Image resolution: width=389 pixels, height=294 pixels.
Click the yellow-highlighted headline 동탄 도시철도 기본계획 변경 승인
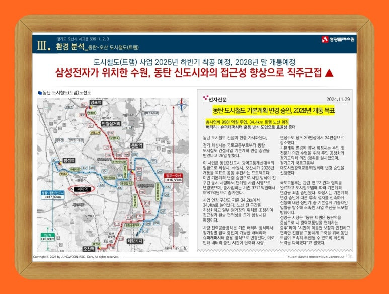coord(274,110)
